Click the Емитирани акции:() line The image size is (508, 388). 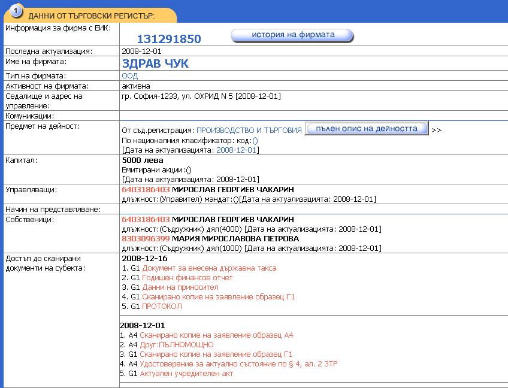[x=156, y=170]
